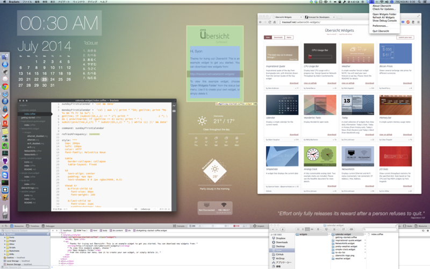Screen dimensions: 430x269
Task: Open Timelines panel in Web Inspector
Action: [x=33, y=226]
